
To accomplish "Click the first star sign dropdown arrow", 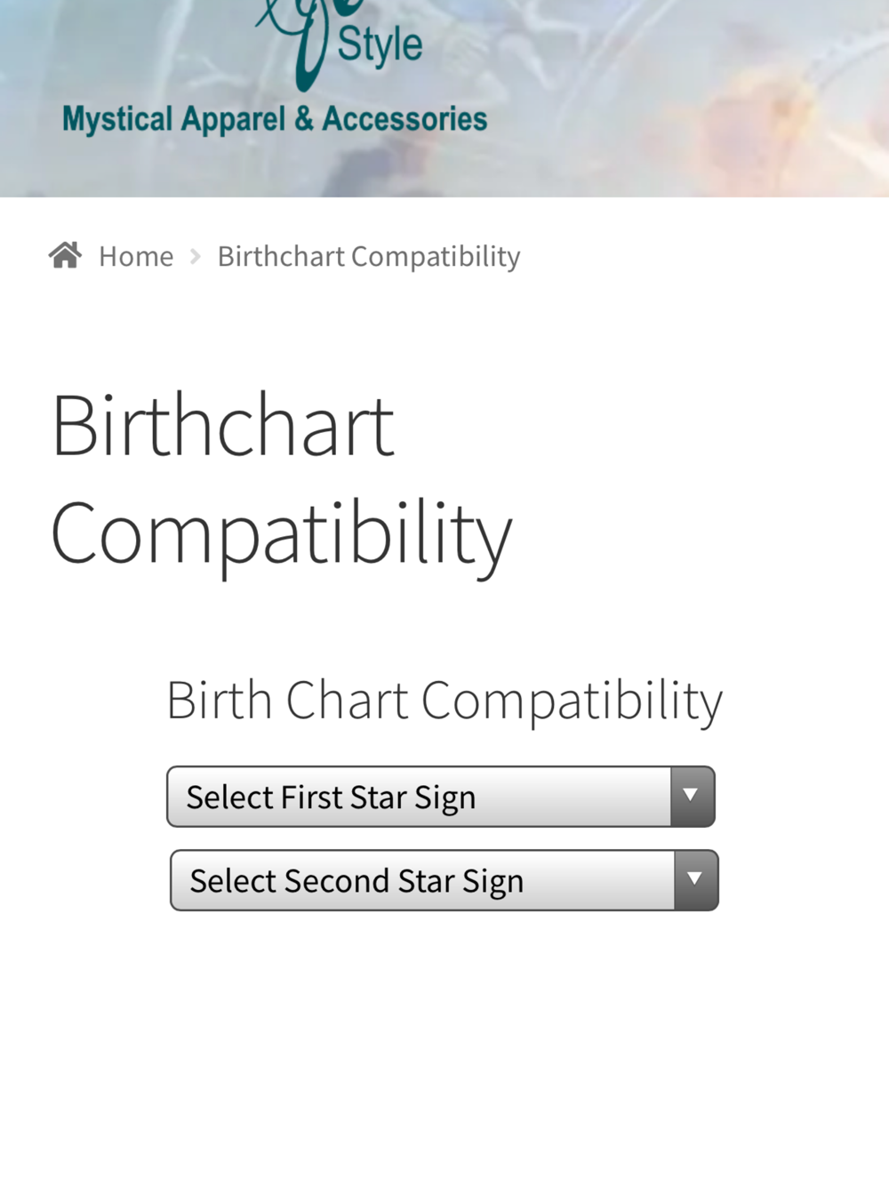I will [692, 797].
